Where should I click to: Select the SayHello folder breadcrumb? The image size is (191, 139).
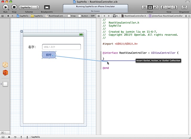click(x=36, y=15)
